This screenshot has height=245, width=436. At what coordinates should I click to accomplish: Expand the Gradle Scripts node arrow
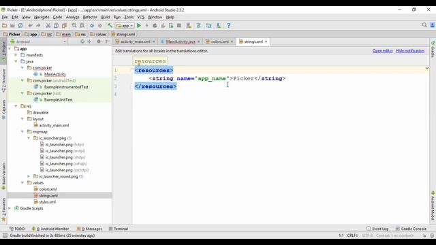(10, 208)
